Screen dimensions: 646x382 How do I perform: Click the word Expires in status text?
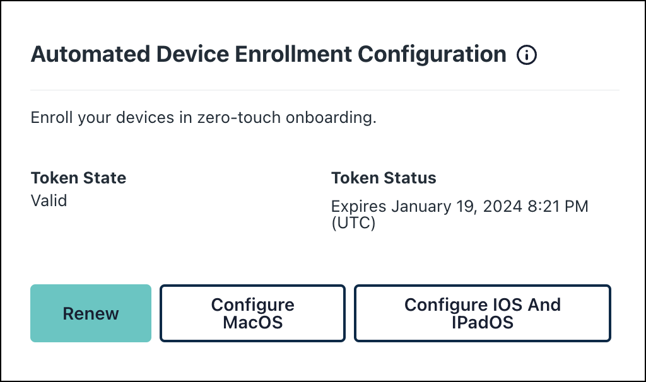point(358,207)
